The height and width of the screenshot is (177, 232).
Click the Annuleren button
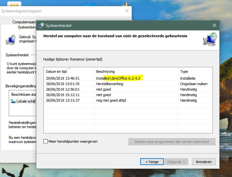[204, 162]
